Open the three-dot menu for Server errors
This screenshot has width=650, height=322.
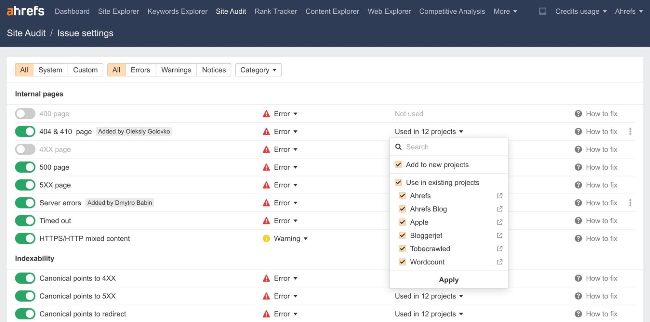click(x=630, y=202)
